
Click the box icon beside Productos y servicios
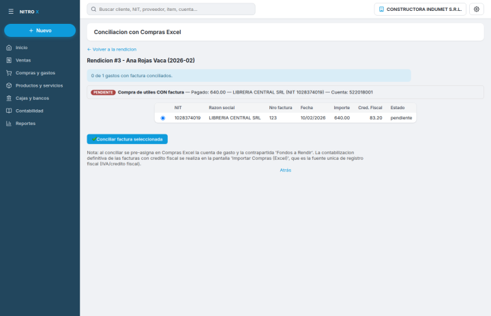tap(9, 85)
